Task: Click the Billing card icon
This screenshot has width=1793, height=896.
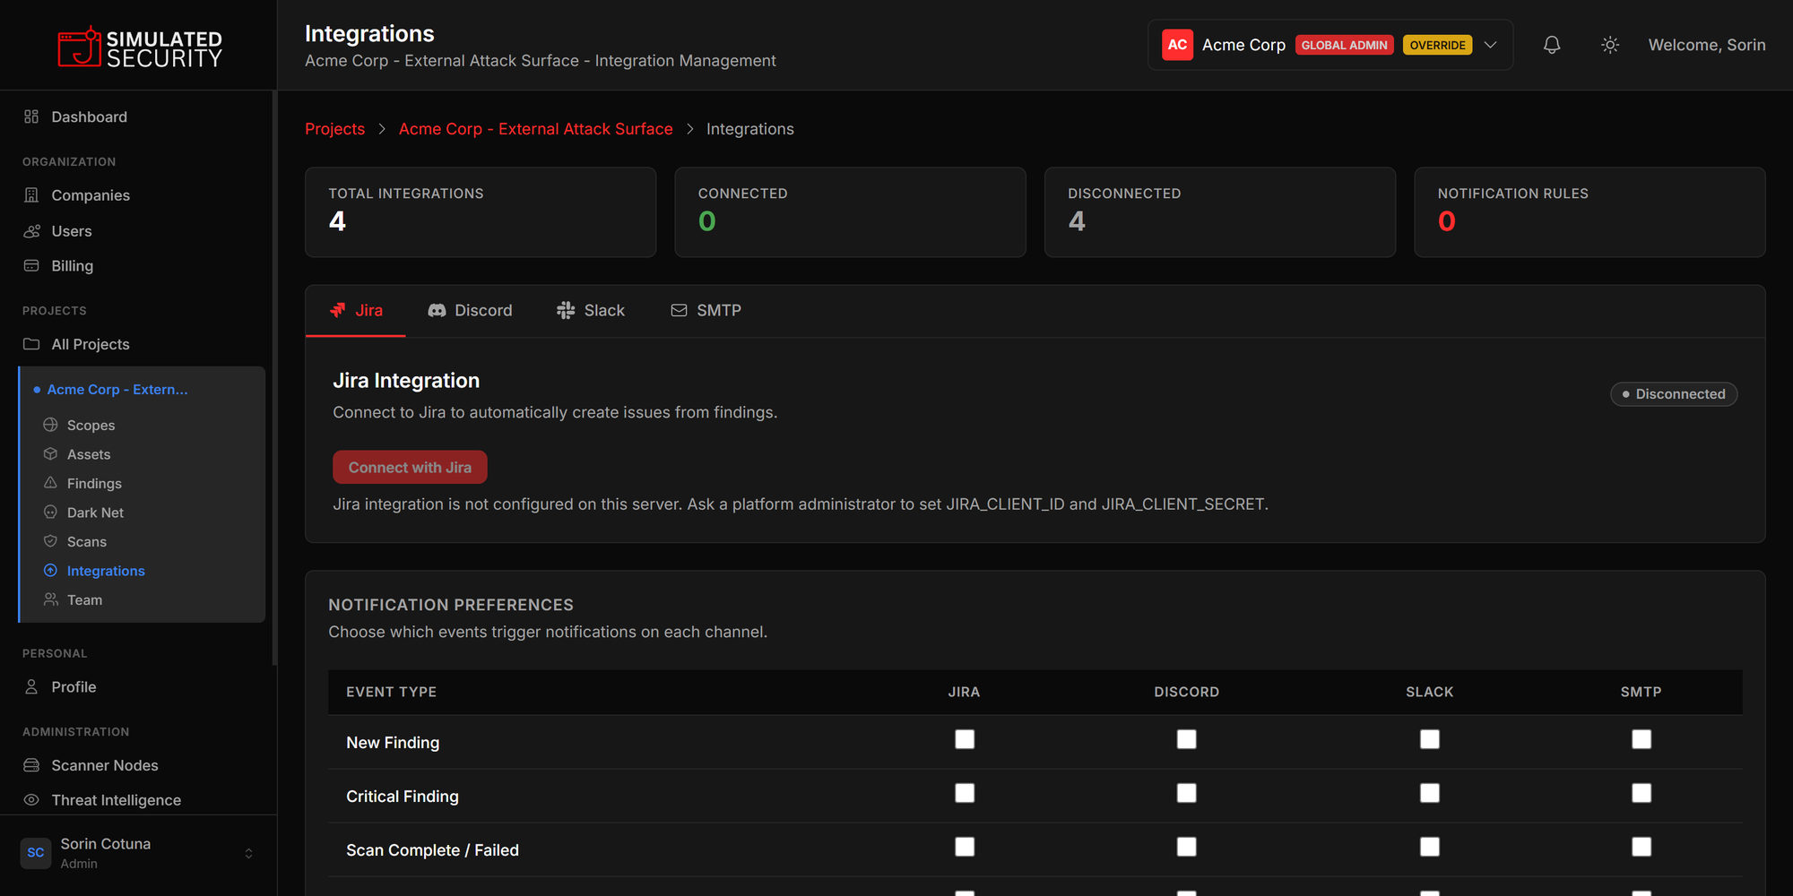Action: point(31,266)
